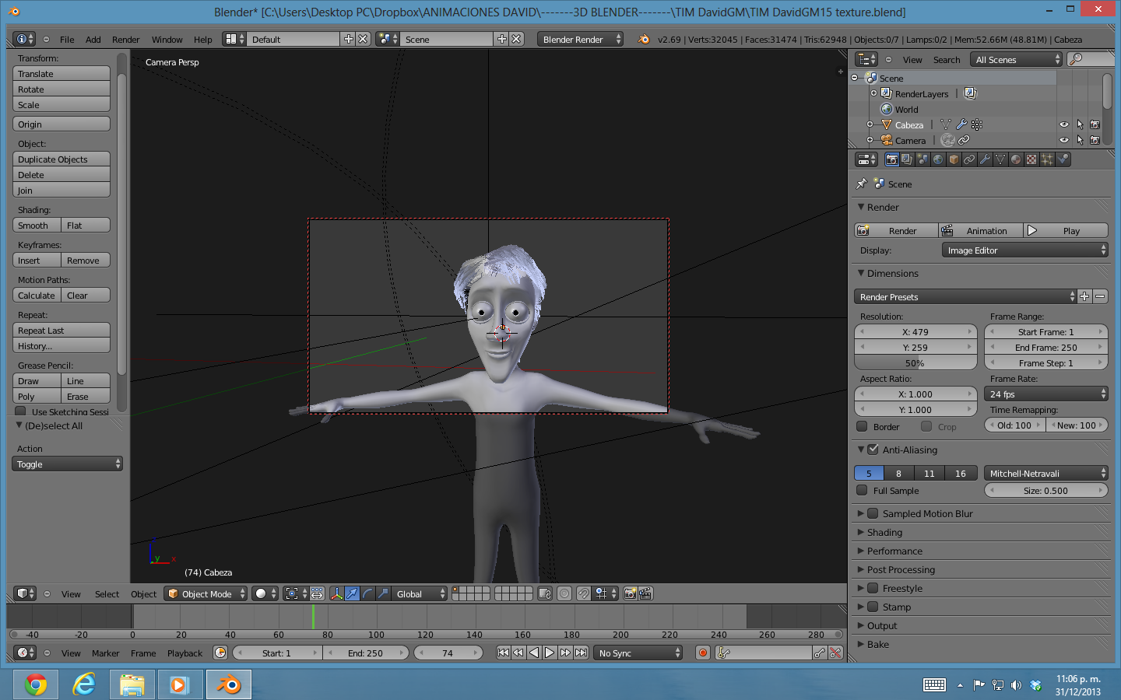Open the Texture properties tab checker icon
The width and height of the screenshot is (1121, 700).
(x=1032, y=159)
